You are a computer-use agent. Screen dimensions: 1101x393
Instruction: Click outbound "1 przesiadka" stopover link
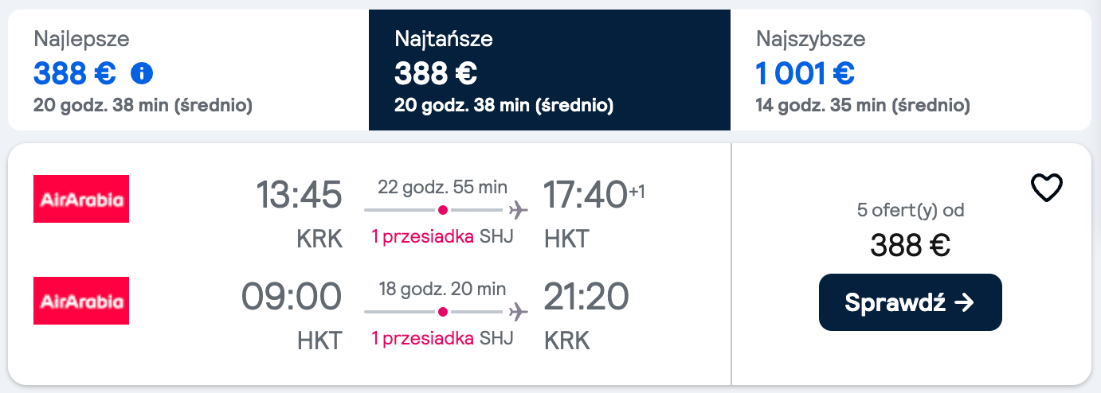tap(422, 236)
